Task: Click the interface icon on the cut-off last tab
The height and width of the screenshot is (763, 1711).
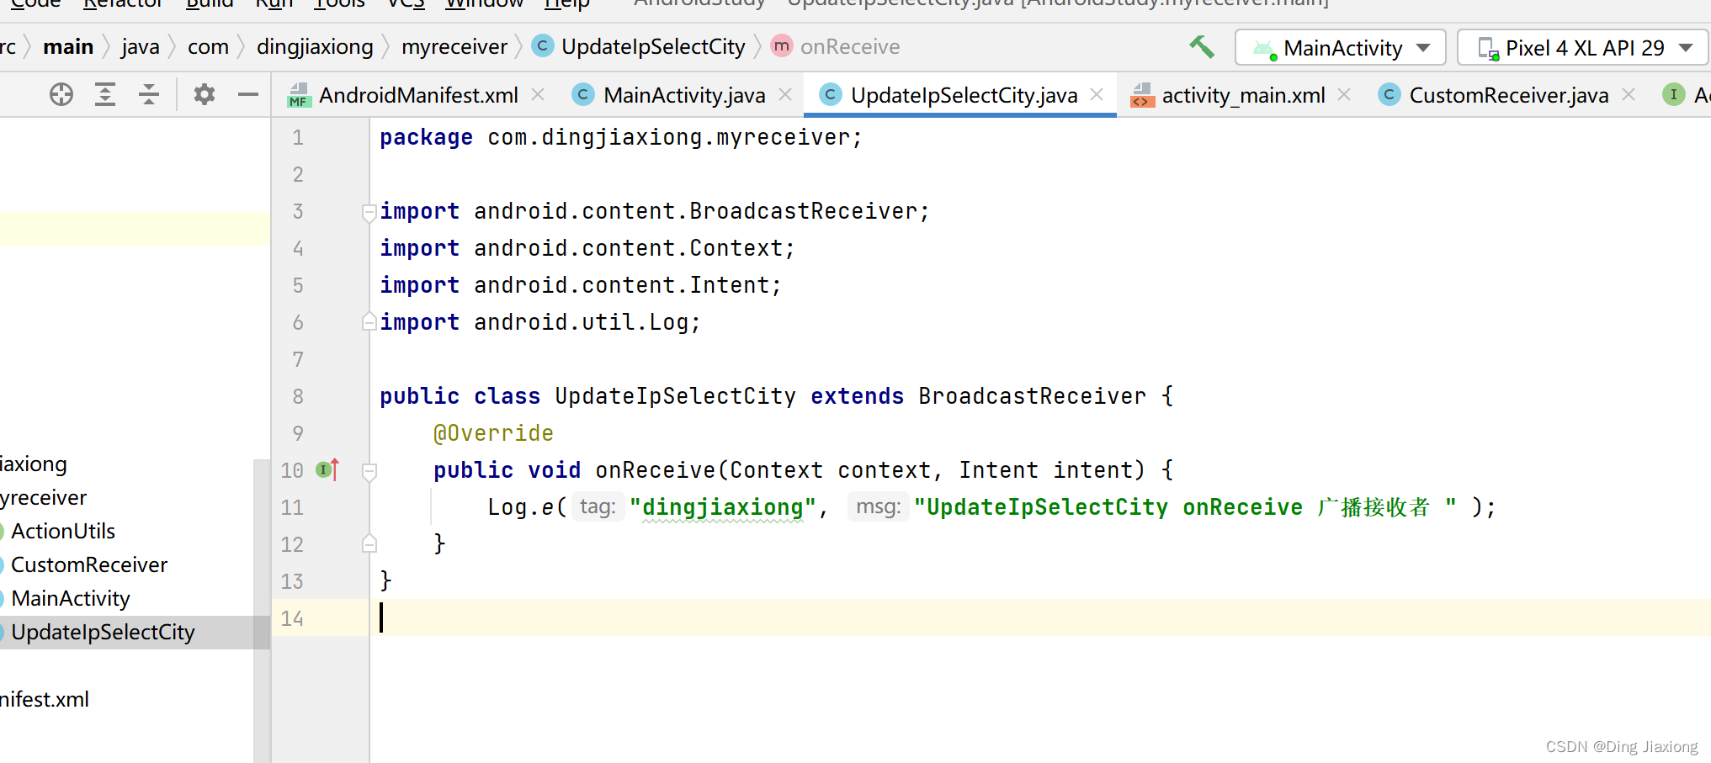Action: point(1674,94)
